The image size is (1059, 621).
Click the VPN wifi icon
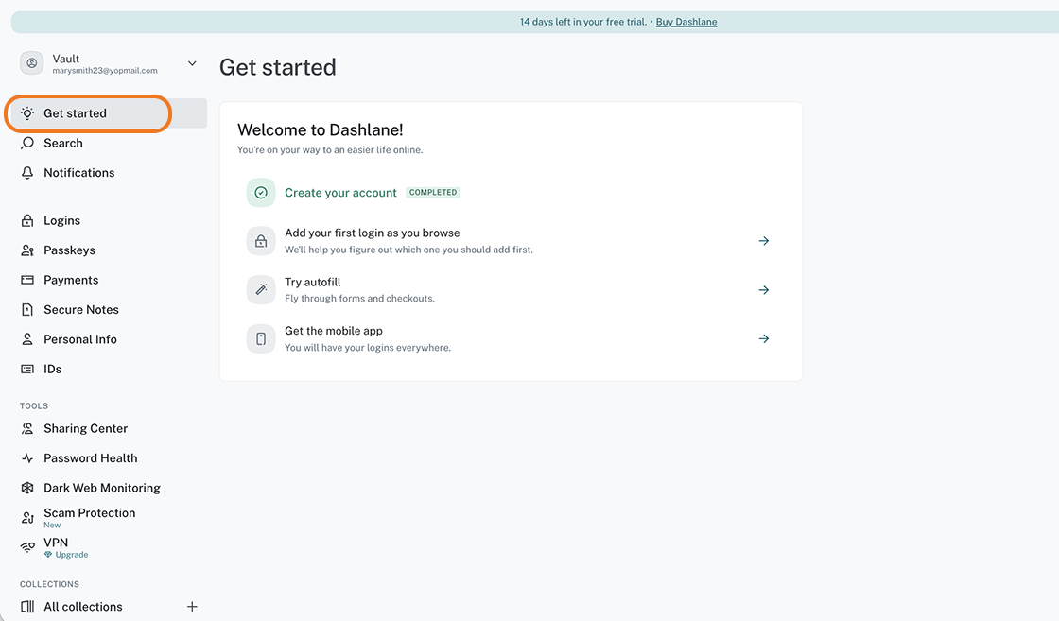click(27, 547)
